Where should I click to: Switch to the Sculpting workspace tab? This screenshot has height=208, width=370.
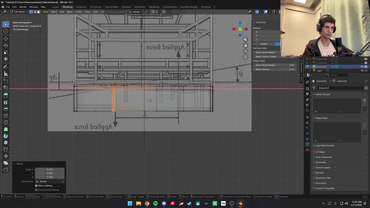coord(81,7)
